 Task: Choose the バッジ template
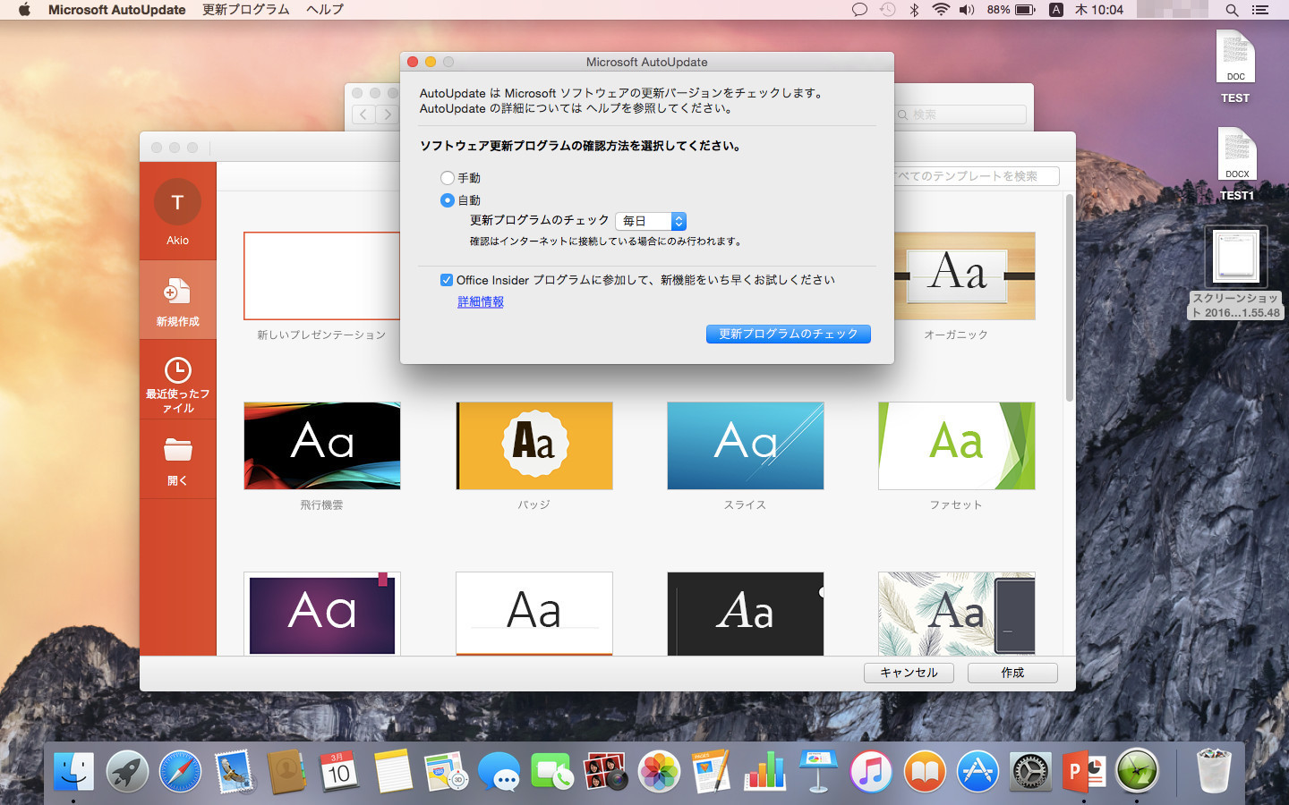pyautogui.click(x=534, y=445)
